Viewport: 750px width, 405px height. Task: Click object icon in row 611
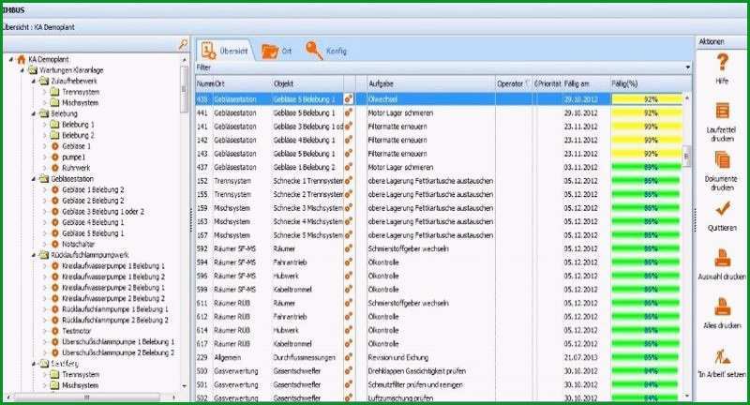click(349, 303)
